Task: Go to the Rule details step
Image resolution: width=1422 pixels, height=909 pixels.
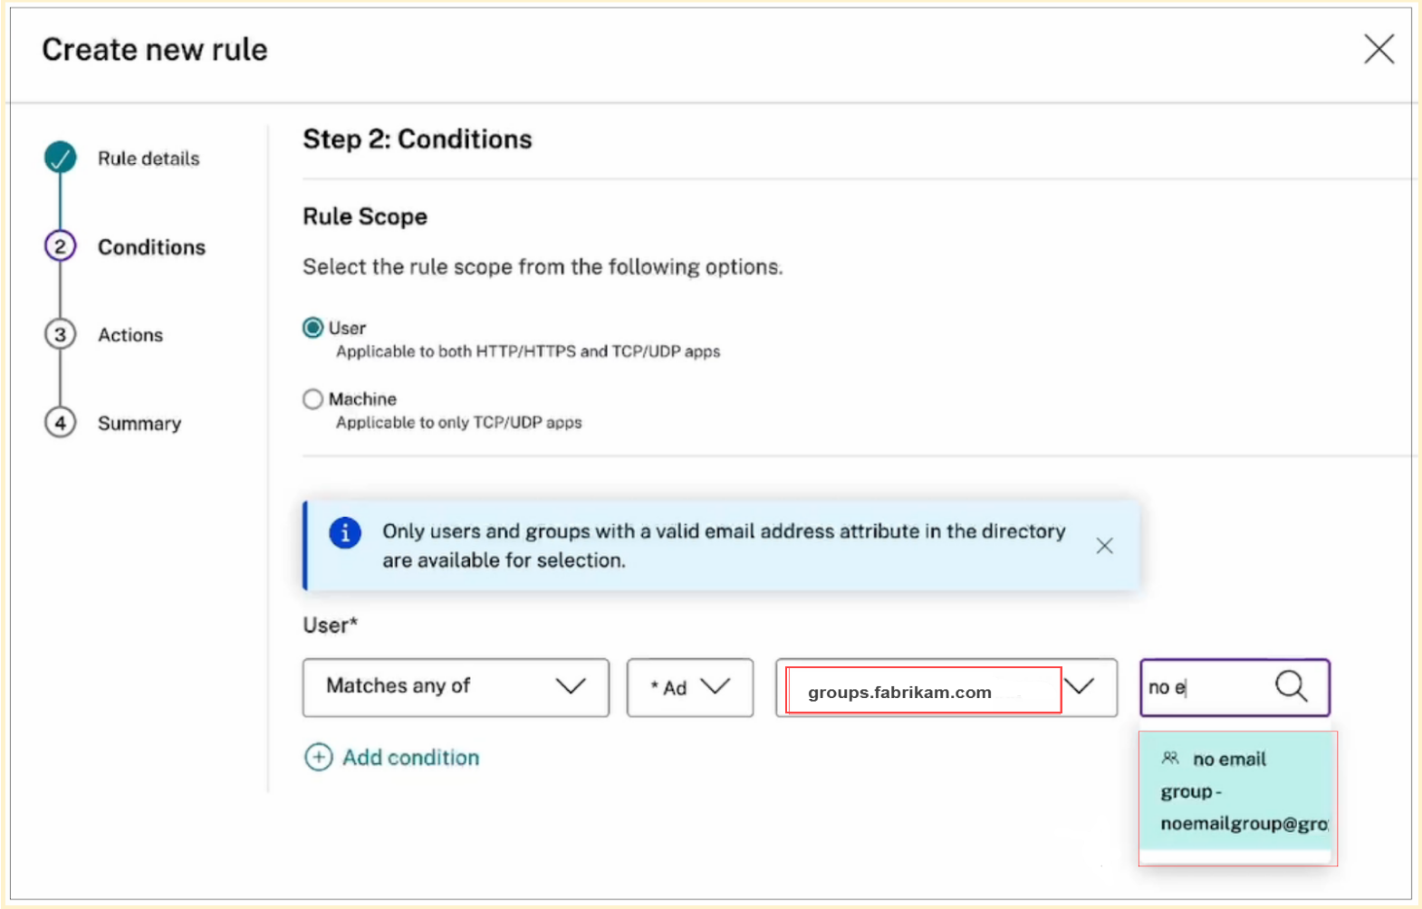Action: [x=149, y=158]
